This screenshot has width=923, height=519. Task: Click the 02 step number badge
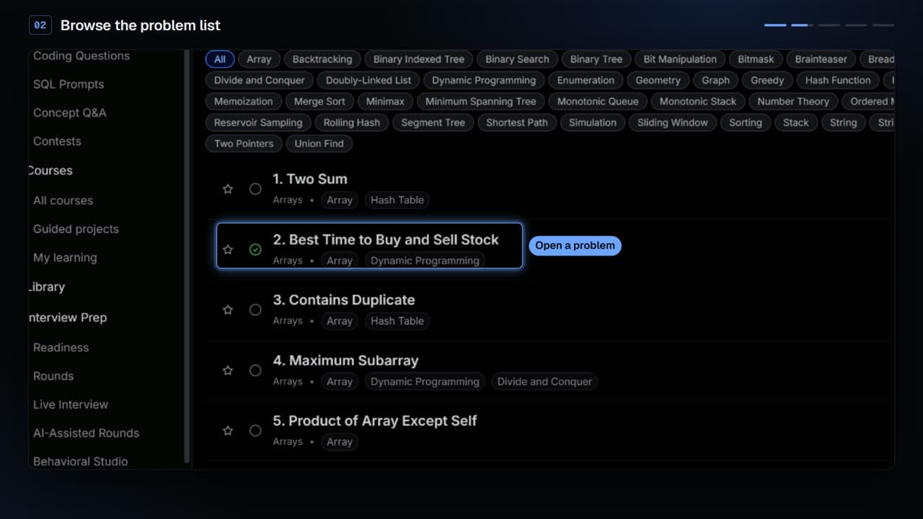click(40, 25)
